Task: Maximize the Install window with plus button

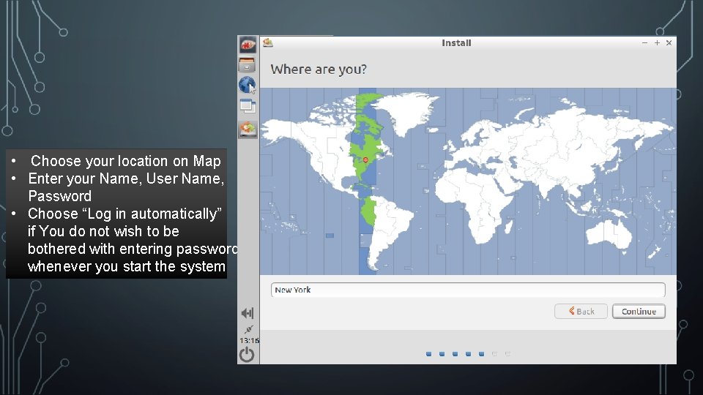Action: 657,43
